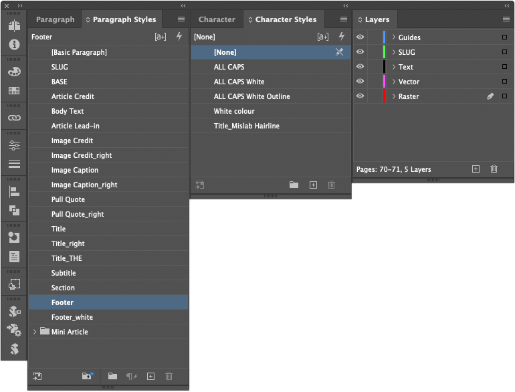Hide the SLUG layer
Screen dimensions: 515x392
coord(360,52)
